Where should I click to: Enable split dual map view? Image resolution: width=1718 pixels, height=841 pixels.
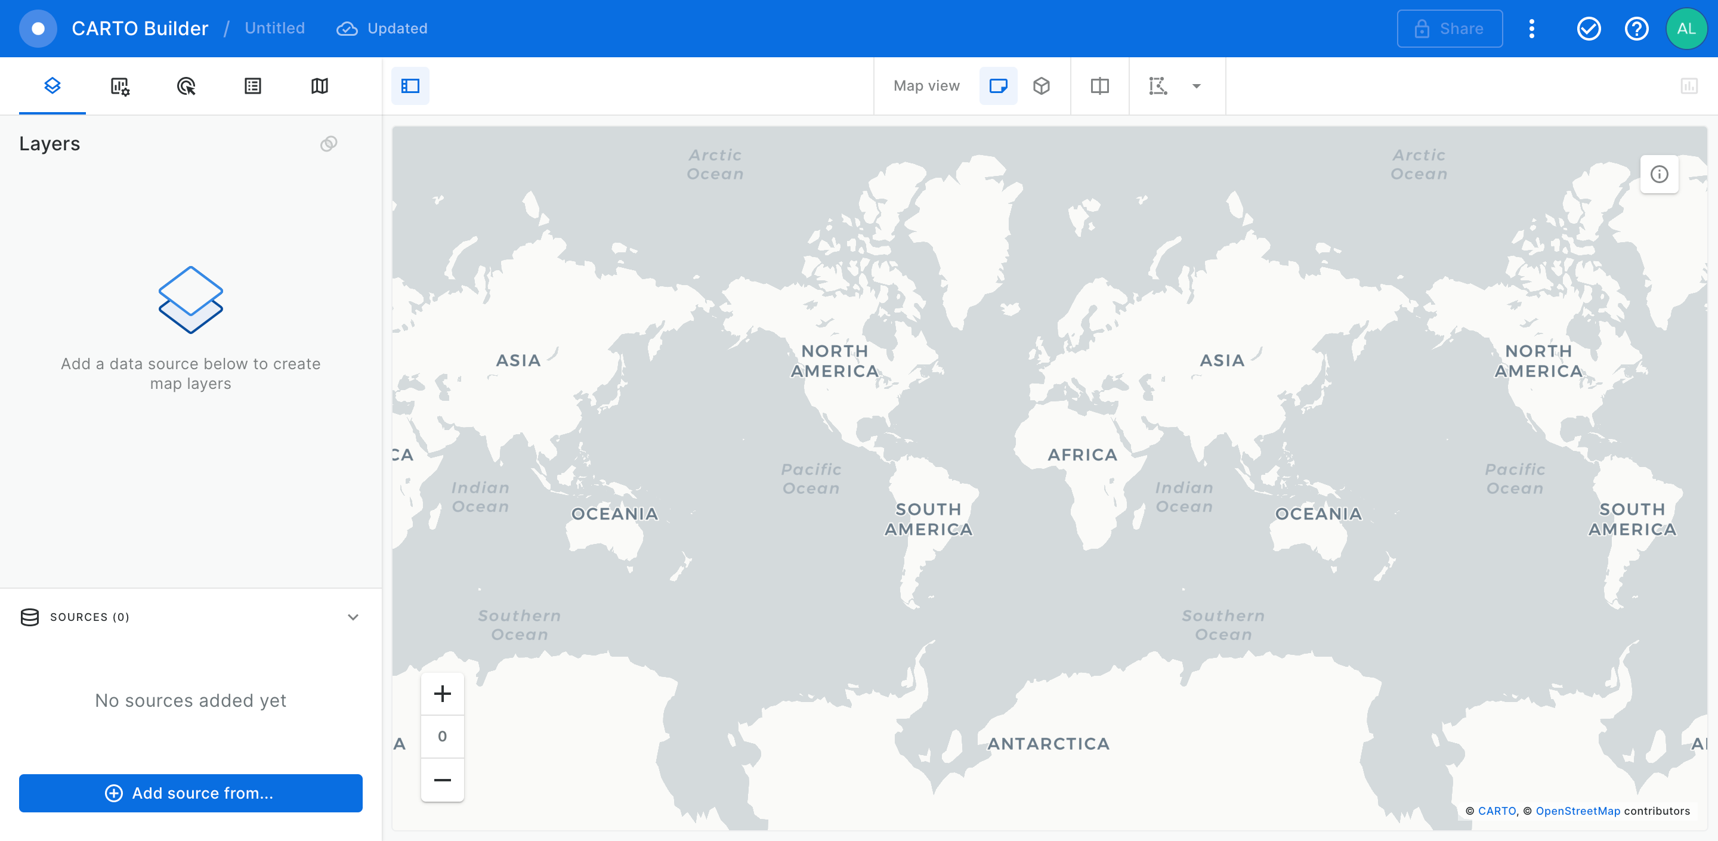(1099, 86)
